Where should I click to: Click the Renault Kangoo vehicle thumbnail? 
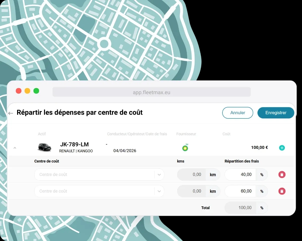click(45, 147)
